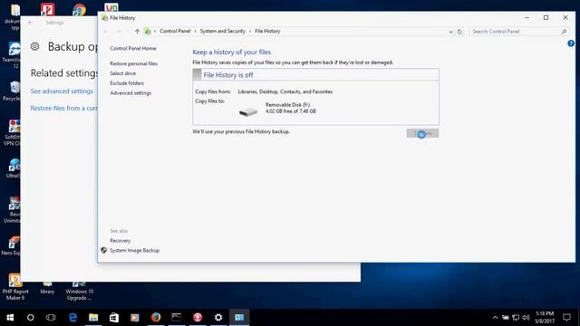This screenshot has width=580, height=326.
Task: Click the System Image Backup shield icon
Action: 103,250
